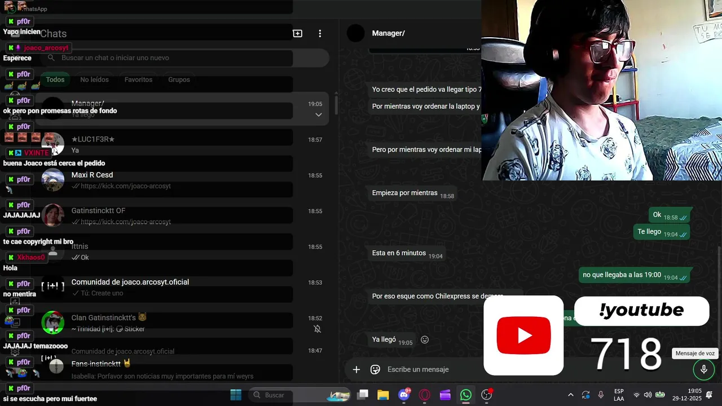Show hidden tray icons chevron
722x406 pixels.
click(x=570, y=395)
